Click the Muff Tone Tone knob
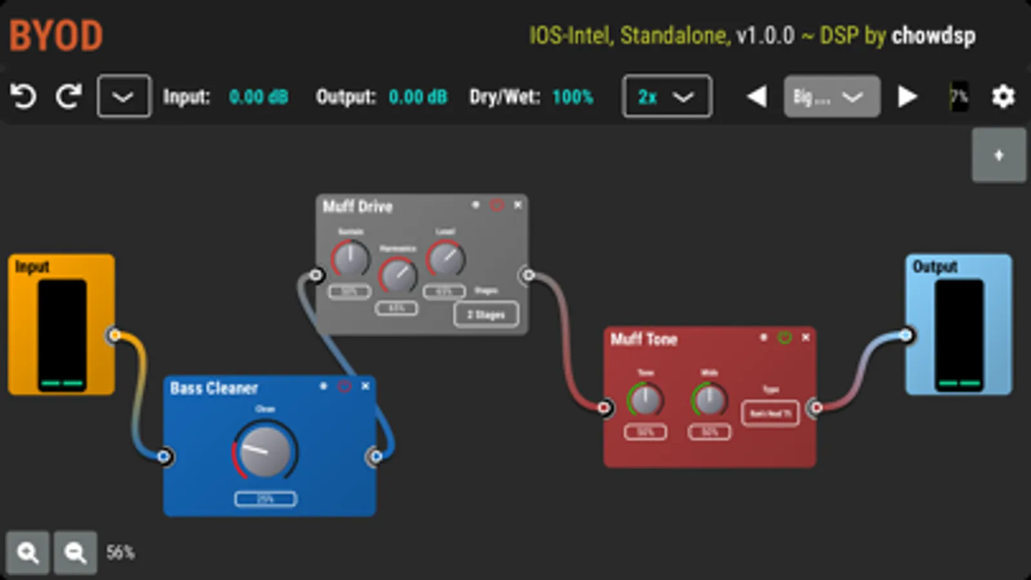The width and height of the screenshot is (1031, 580). 645,400
